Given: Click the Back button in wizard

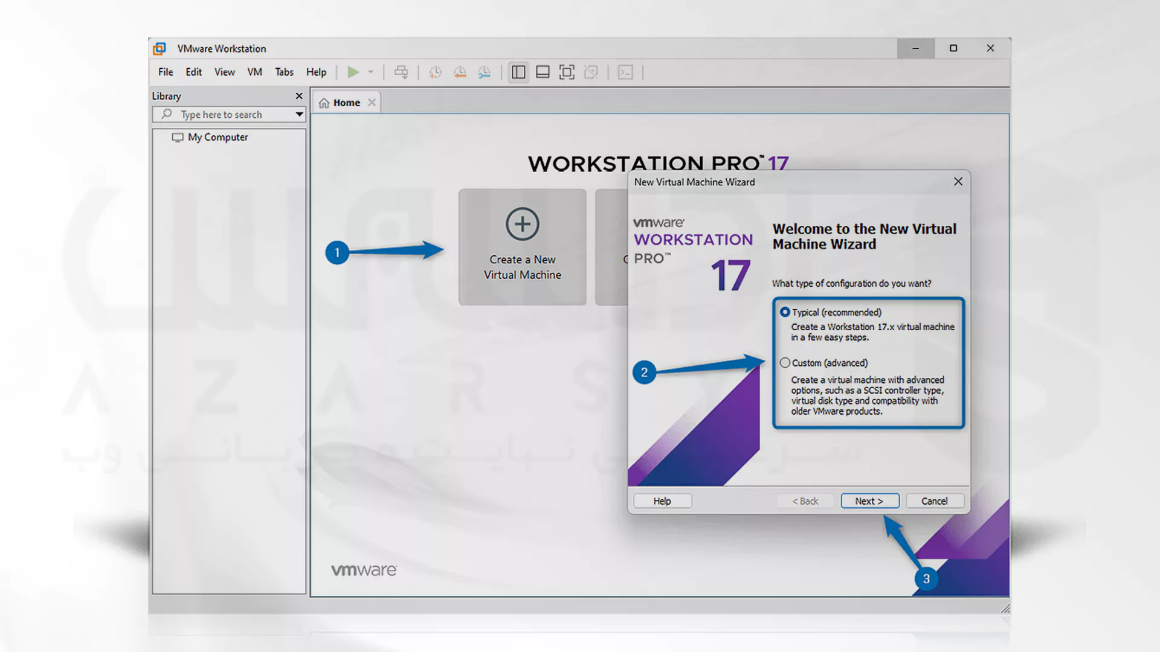Looking at the screenshot, I should tap(805, 501).
